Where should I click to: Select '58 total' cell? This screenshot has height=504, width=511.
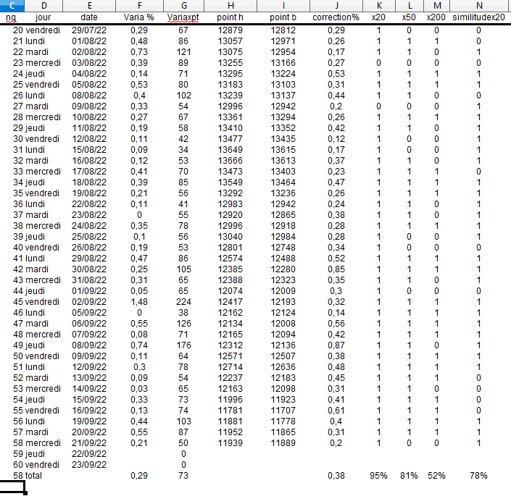pos(28,476)
